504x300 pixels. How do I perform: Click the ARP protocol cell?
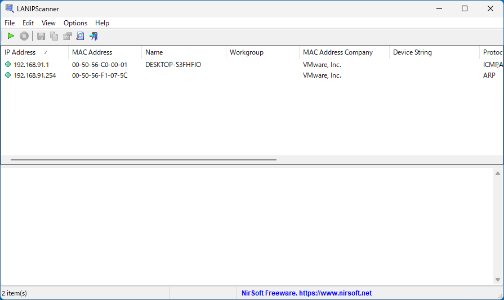(489, 75)
